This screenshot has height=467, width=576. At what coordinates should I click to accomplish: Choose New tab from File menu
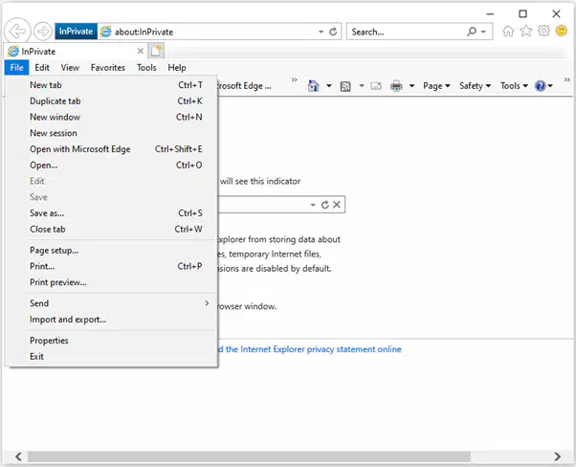[x=112, y=85]
